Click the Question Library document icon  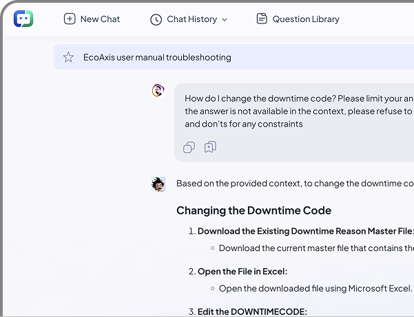pyautogui.click(x=262, y=19)
